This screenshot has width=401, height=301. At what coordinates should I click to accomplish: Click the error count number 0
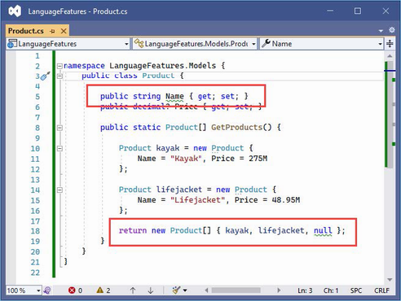click(x=80, y=290)
